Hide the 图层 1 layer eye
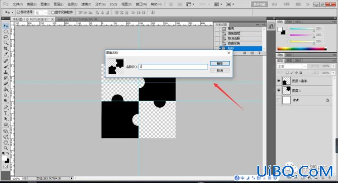 (x=279, y=91)
